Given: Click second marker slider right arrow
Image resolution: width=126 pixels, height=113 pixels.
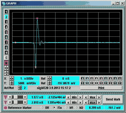Looking at the screenshot, I should click(x=25, y=102).
